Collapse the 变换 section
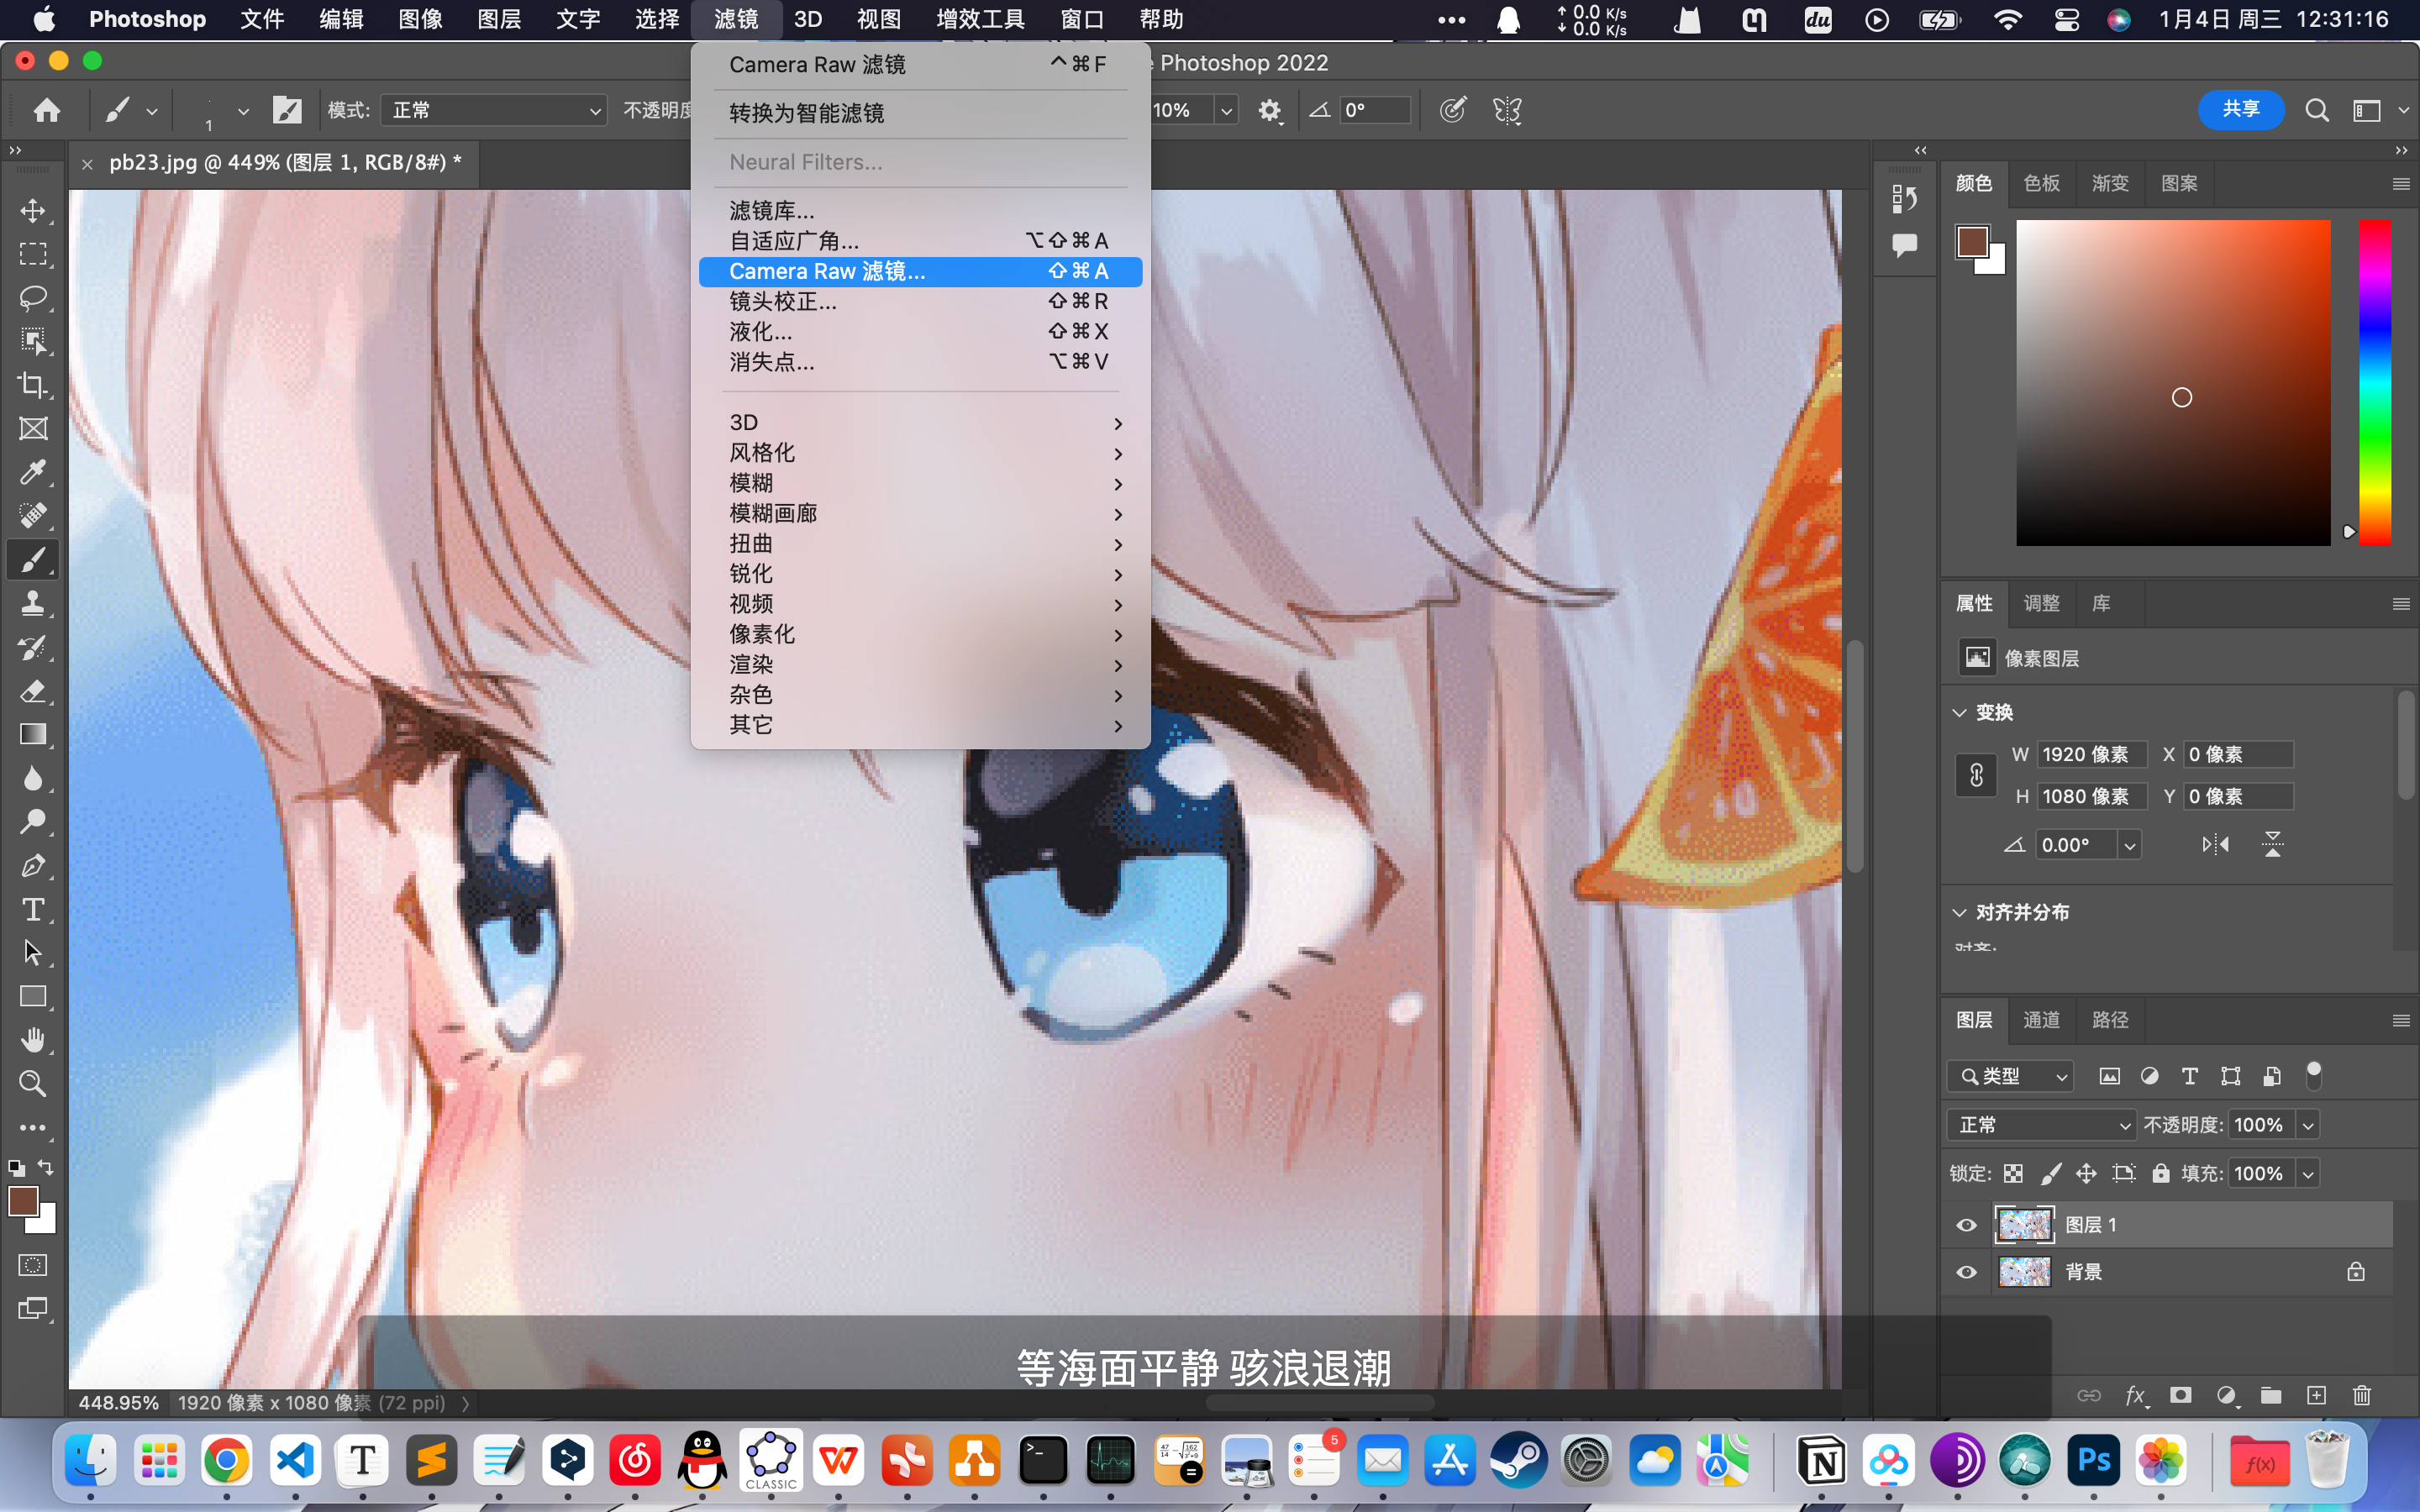 tap(1960, 712)
